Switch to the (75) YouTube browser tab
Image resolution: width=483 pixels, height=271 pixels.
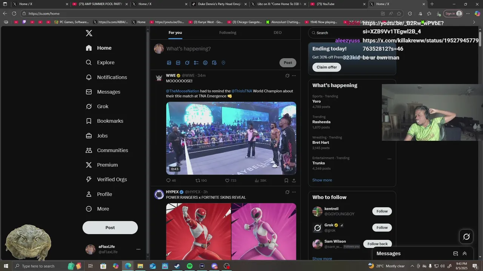(x=338, y=4)
